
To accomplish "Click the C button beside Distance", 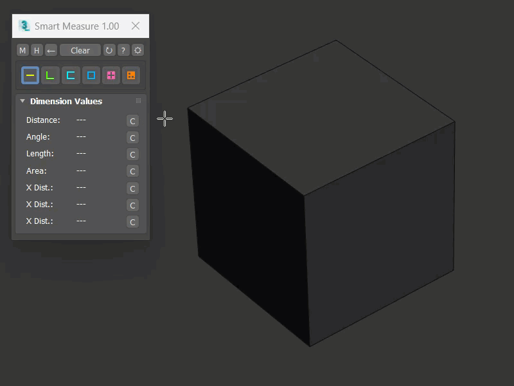I will [132, 121].
